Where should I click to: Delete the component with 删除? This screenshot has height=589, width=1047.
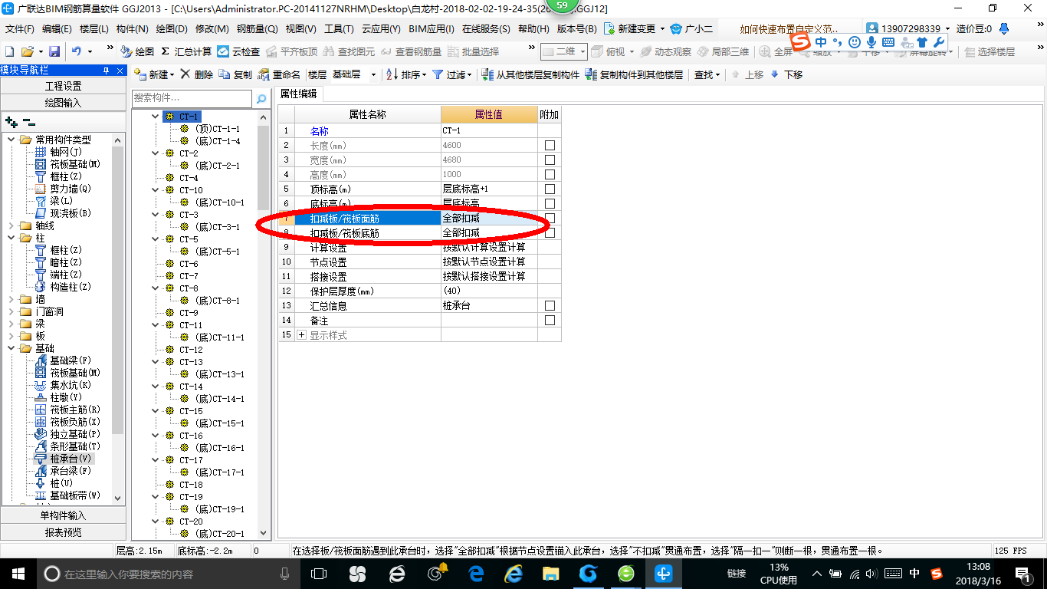pos(197,74)
